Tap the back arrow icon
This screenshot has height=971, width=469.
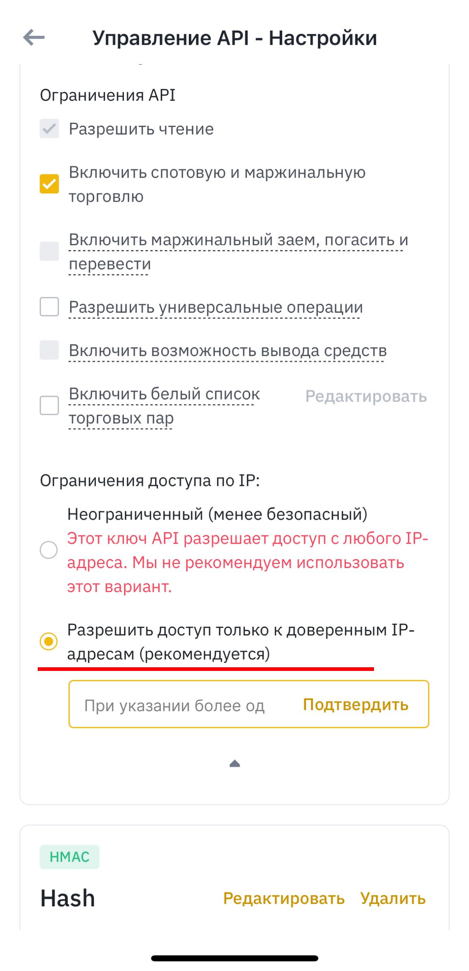point(34,38)
